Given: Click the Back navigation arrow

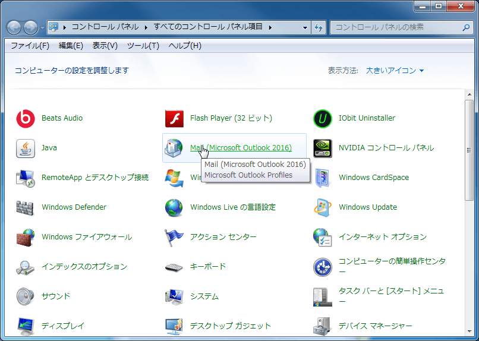Looking at the screenshot, I should coord(14,27).
